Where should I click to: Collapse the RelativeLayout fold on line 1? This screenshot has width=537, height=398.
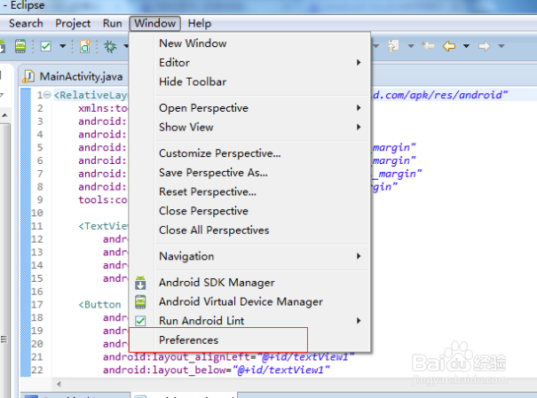pos(48,94)
